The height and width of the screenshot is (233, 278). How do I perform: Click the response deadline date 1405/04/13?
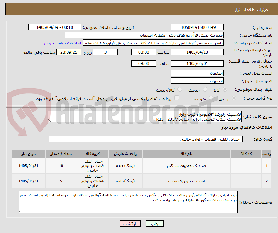pyautogui.click(x=197, y=52)
